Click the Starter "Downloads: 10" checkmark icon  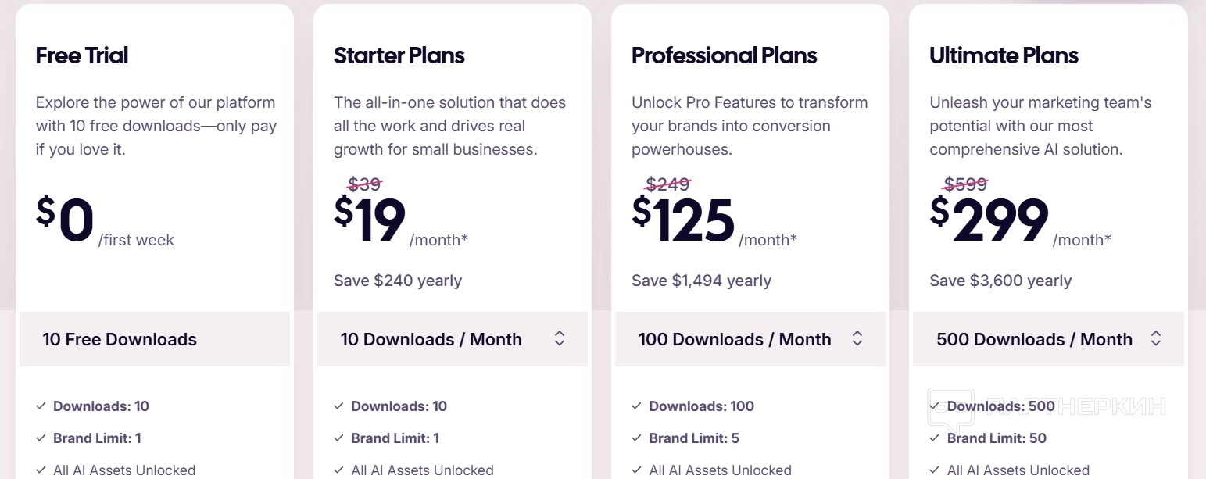tap(338, 406)
